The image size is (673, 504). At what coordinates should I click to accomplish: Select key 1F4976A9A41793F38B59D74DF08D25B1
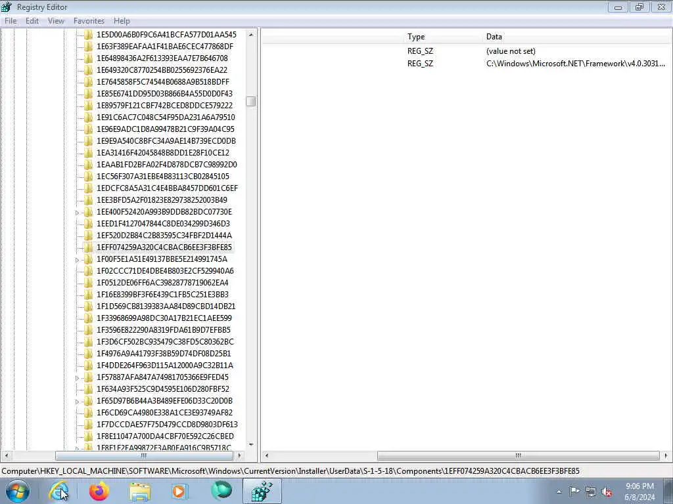click(x=164, y=354)
